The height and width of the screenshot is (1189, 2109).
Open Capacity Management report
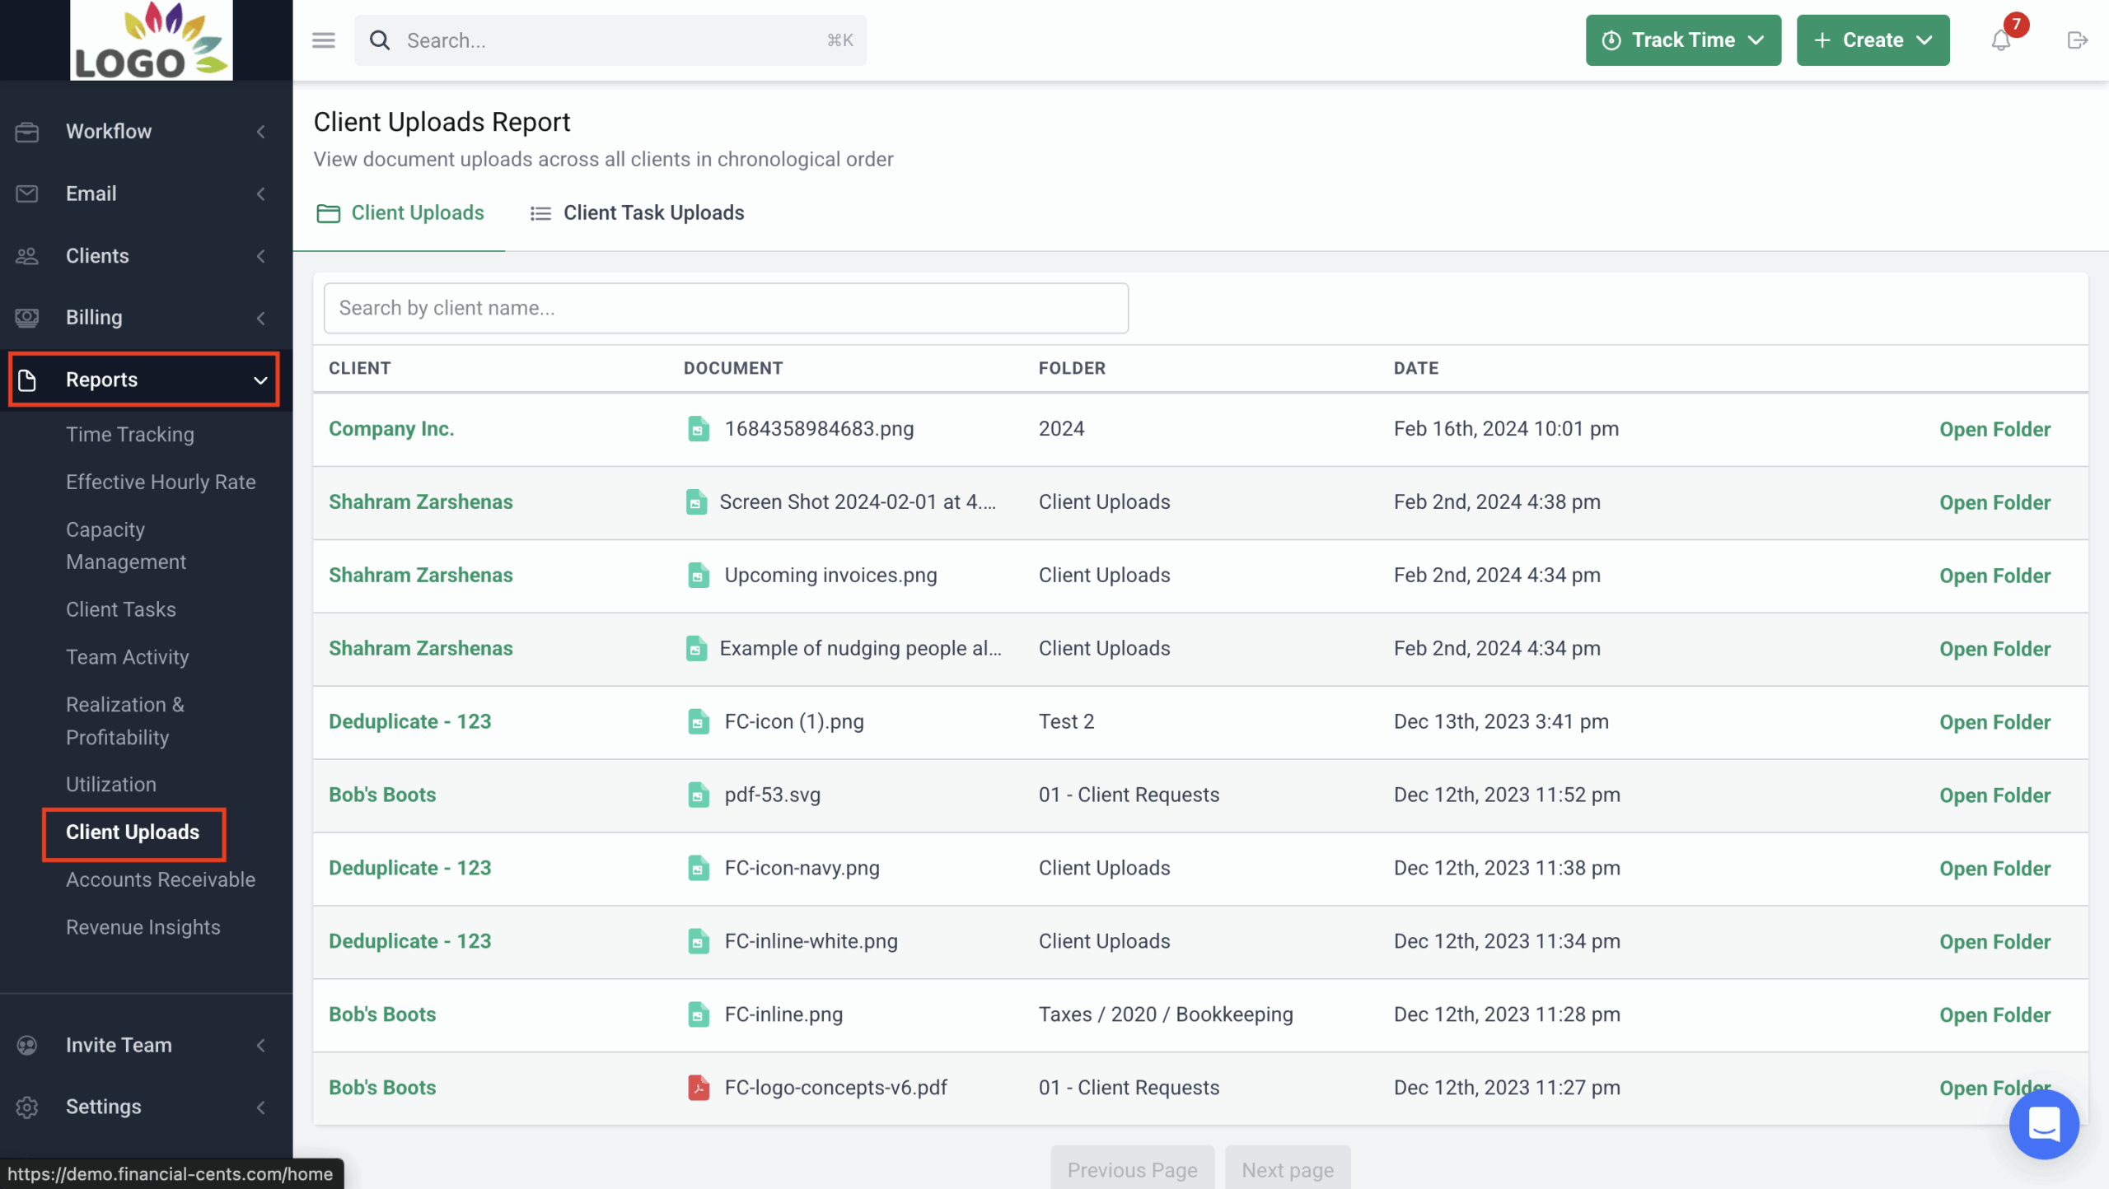(x=126, y=546)
